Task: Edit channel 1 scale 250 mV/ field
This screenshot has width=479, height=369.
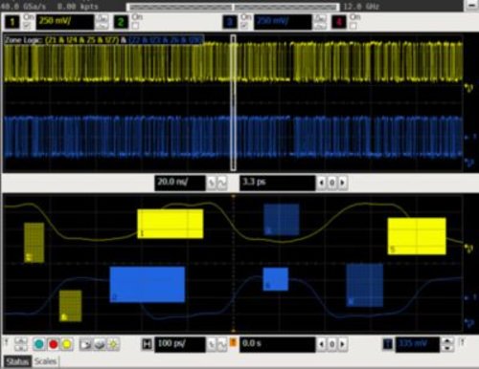Action: pos(65,22)
